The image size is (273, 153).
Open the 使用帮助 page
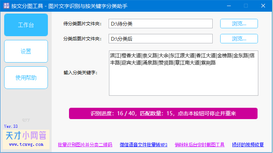point(26,78)
